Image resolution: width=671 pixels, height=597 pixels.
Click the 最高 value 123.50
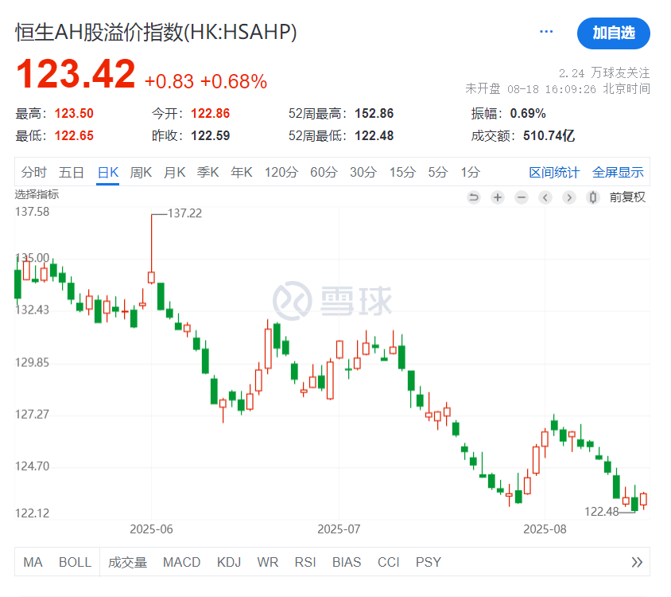click(x=74, y=114)
